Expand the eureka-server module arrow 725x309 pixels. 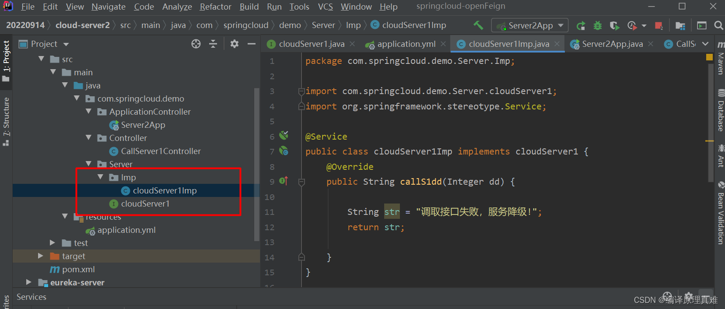coord(29,282)
